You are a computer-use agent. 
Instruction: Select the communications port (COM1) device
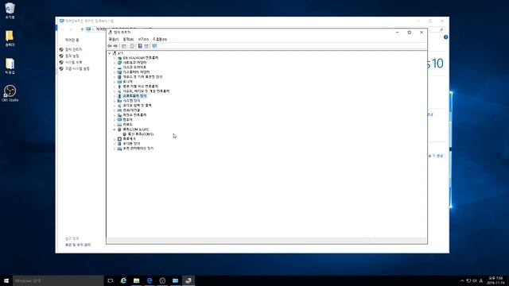click(x=141, y=134)
